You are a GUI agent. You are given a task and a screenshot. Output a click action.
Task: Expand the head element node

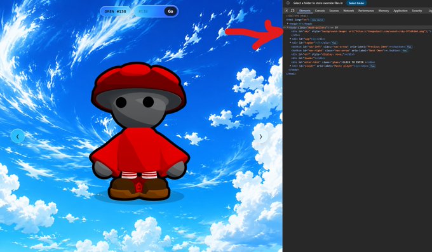(288, 23)
